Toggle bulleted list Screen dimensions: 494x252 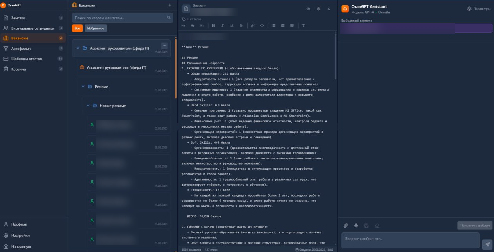point(274,26)
